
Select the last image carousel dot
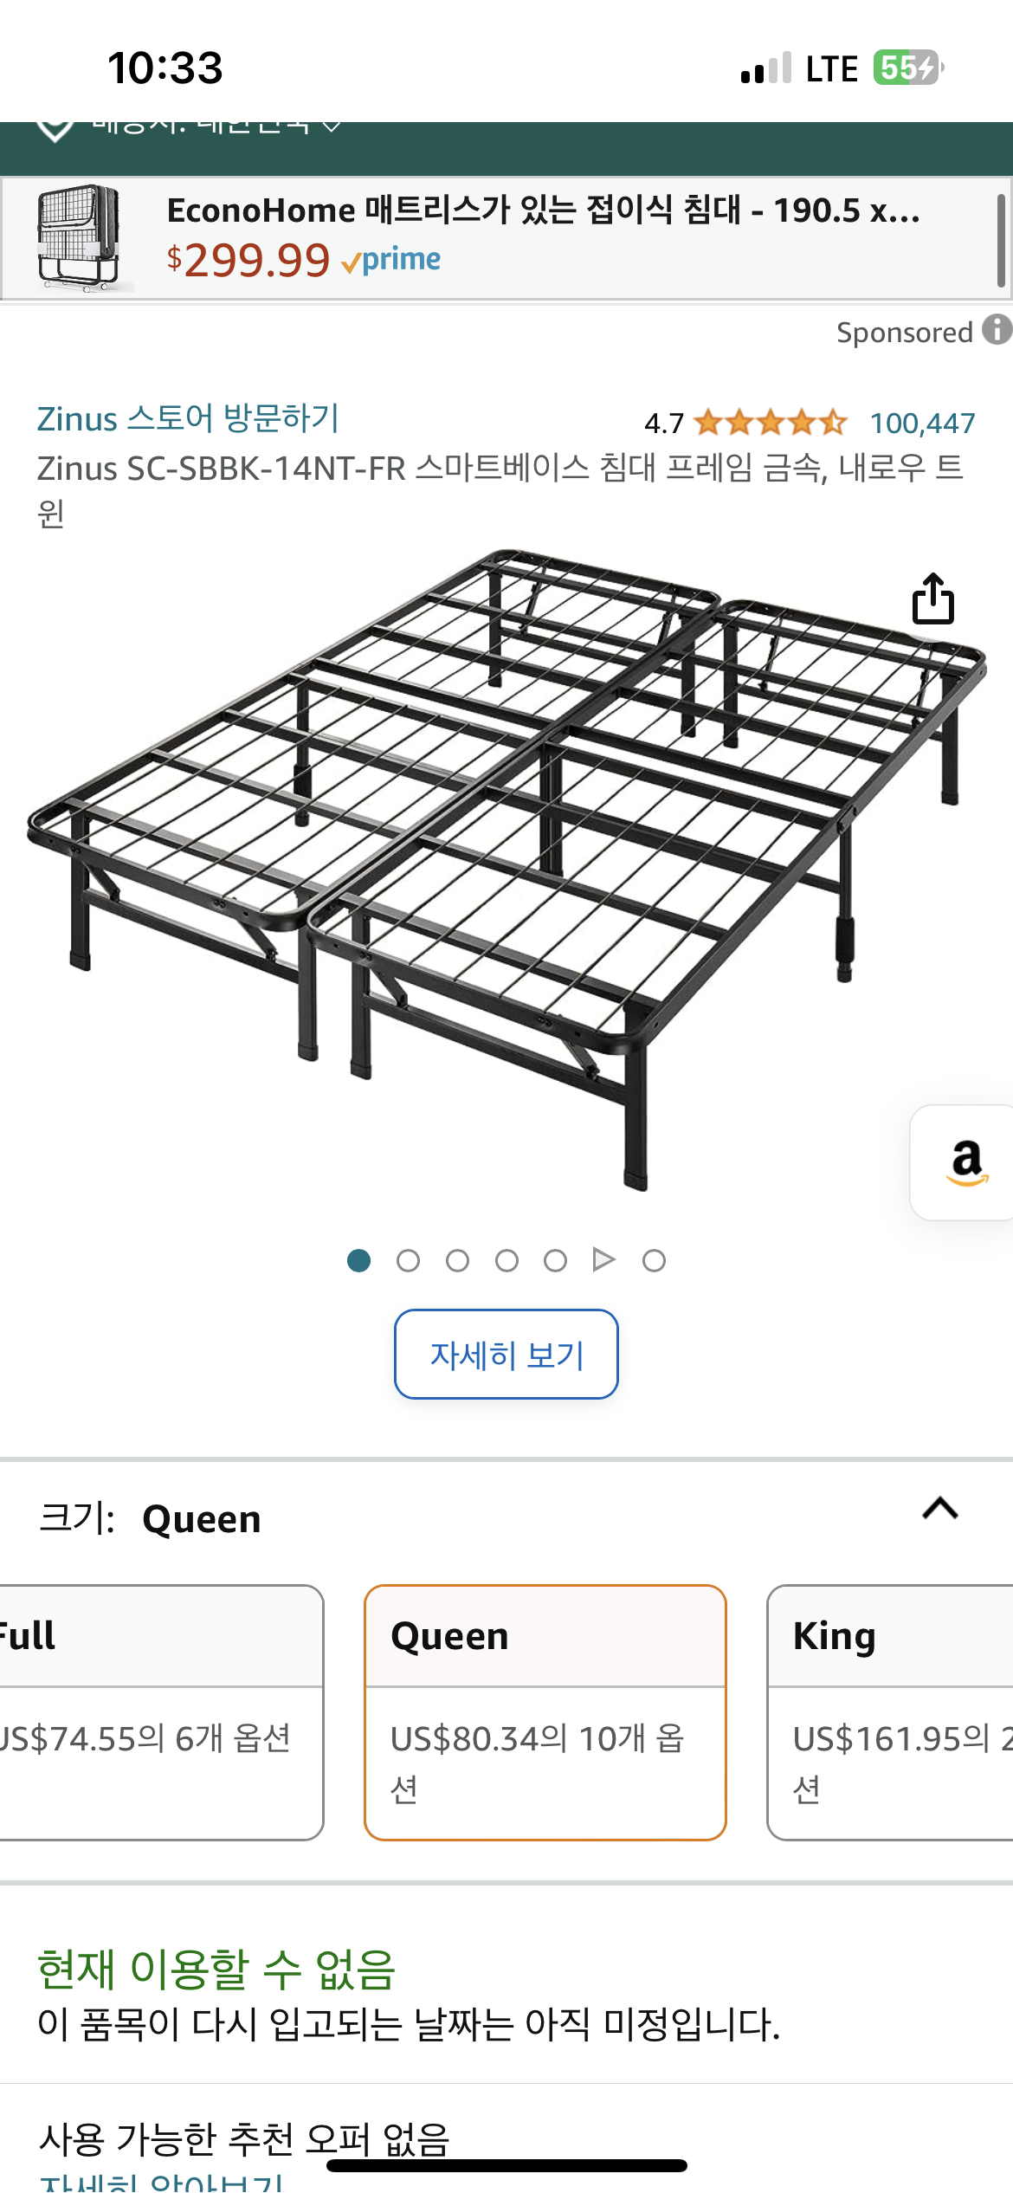coord(654,1260)
